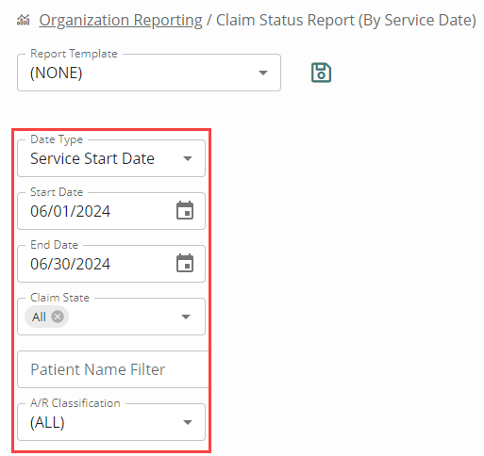Expand the Report Template dropdown arrow
484x456 pixels.
point(263,73)
